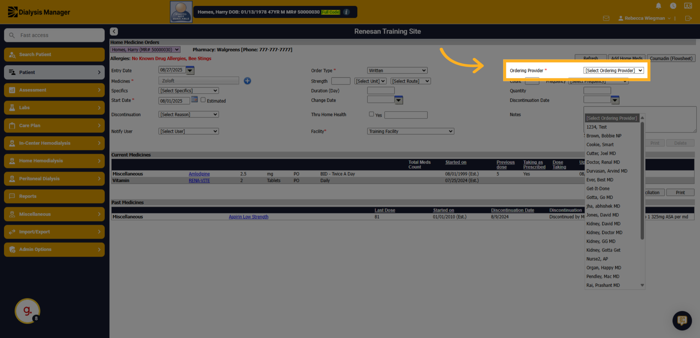Collapse the sidebar with back arrow
The height and width of the screenshot is (338, 700).
[114, 31]
